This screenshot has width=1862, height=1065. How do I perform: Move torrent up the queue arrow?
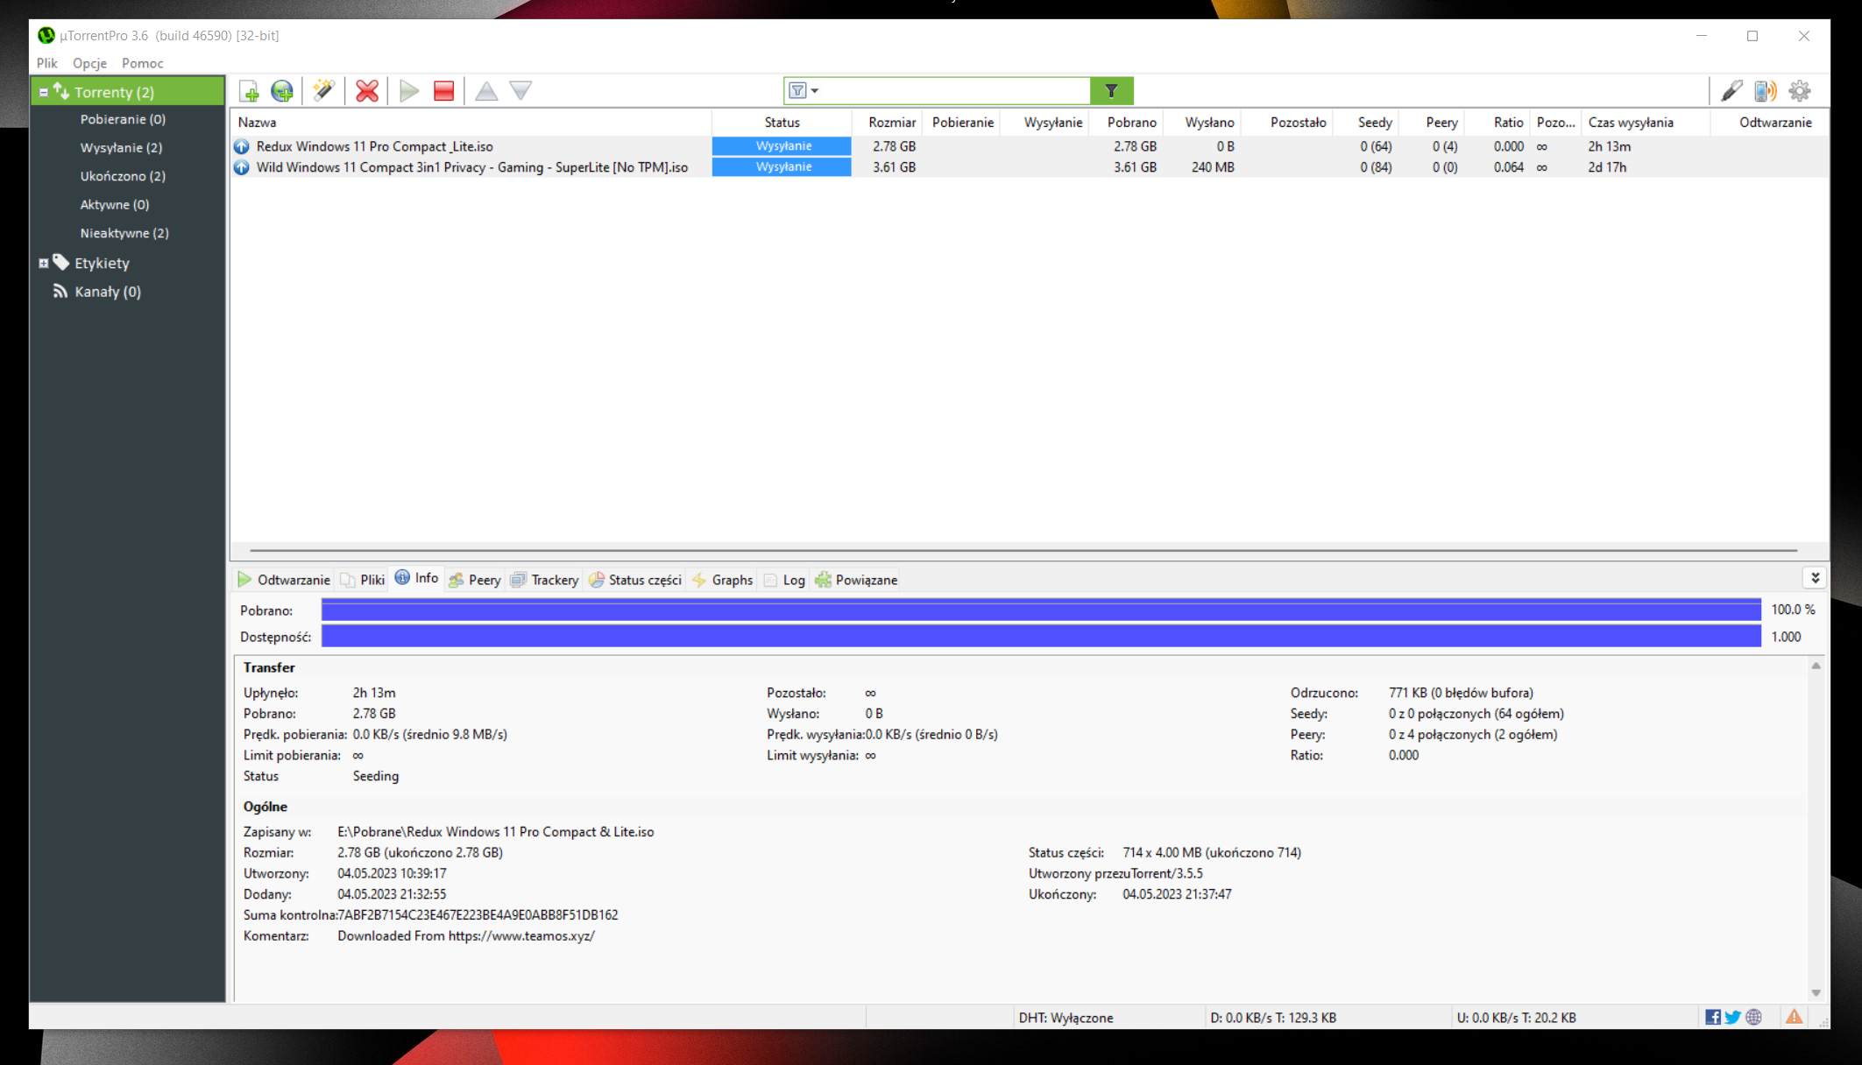click(x=486, y=91)
